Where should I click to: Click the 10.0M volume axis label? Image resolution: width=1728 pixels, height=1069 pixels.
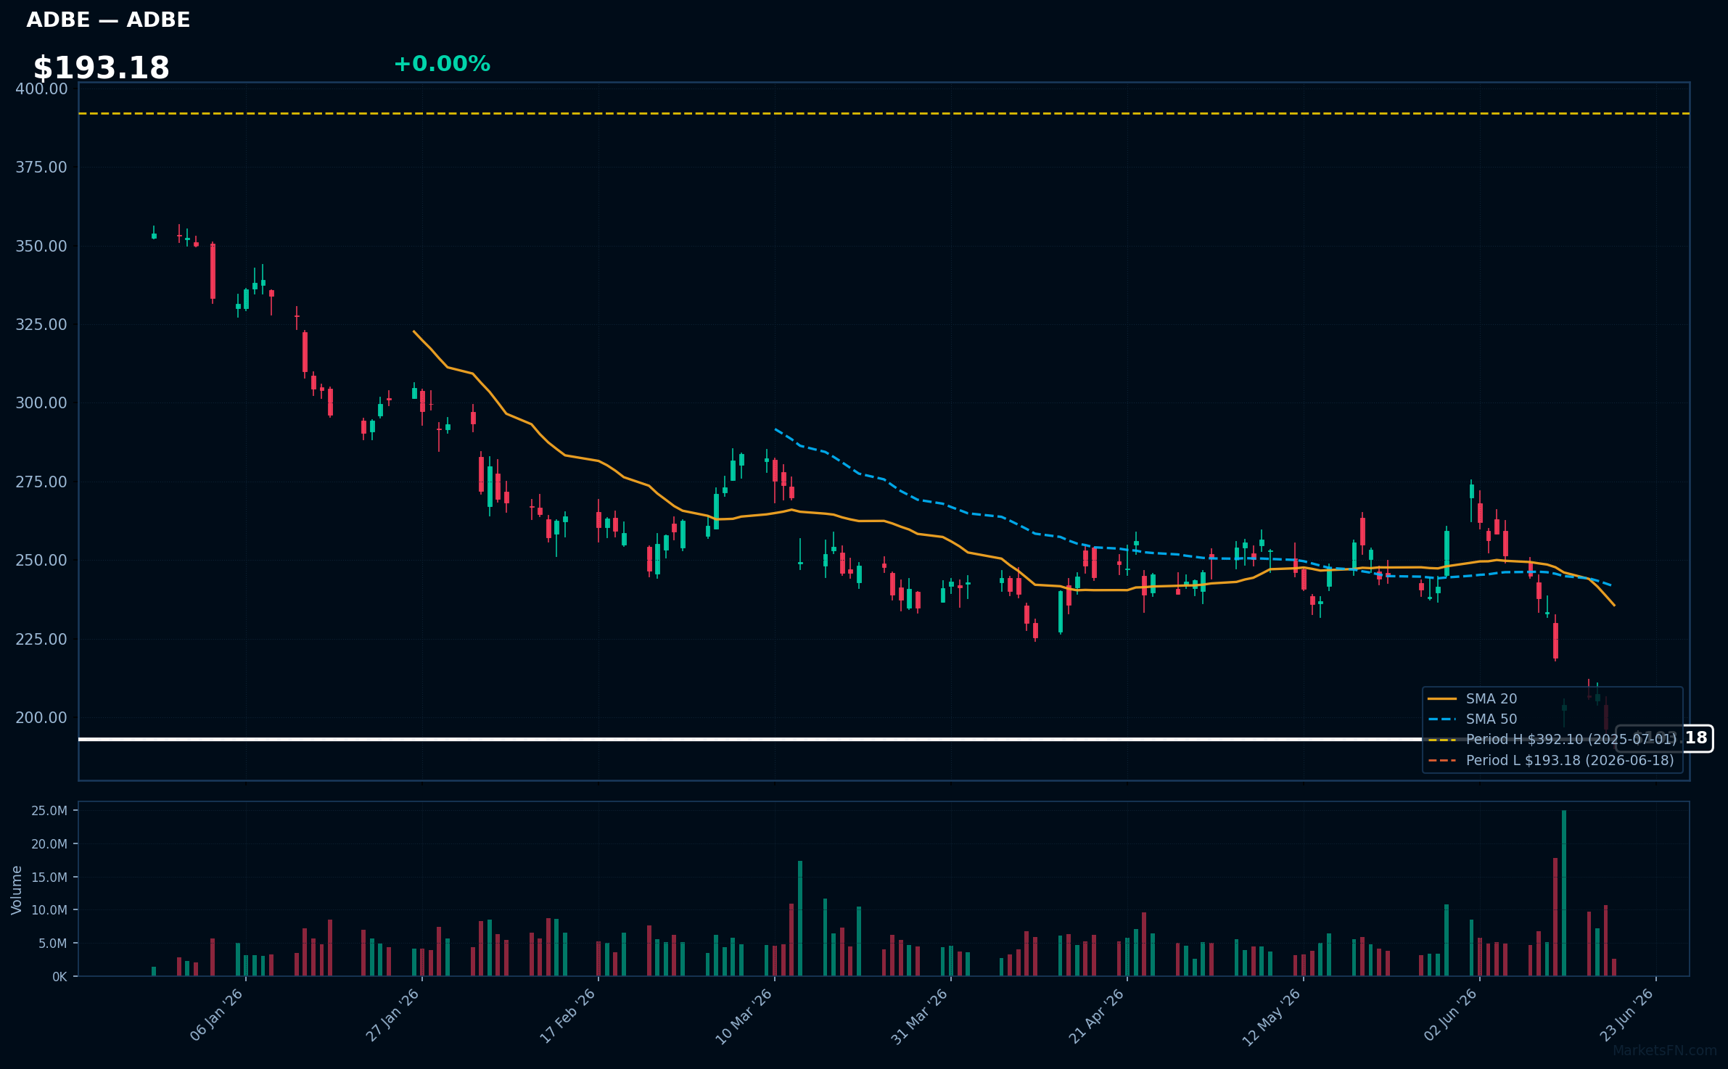click(x=49, y=910)
